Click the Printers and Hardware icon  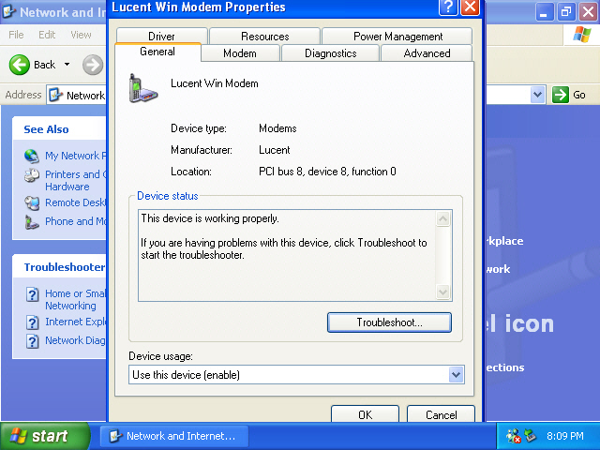click(x=32, y=175)
